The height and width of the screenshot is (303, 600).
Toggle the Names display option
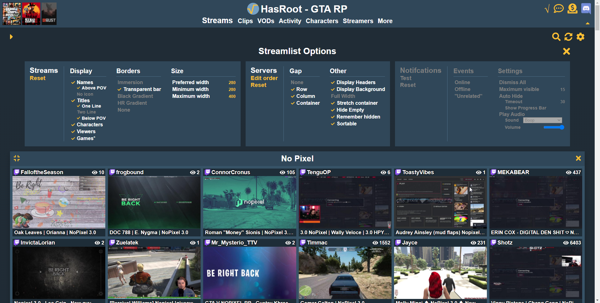(82, 83)
